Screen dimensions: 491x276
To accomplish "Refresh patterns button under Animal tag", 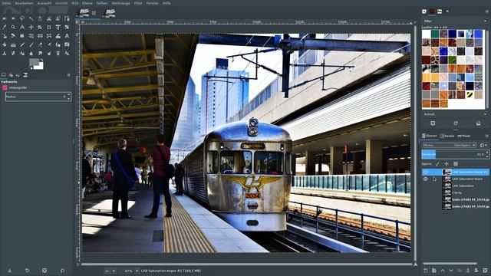I will click(456, 123).
